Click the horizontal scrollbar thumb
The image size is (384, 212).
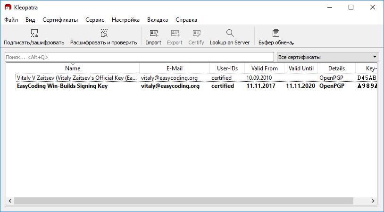click(184, 201)
